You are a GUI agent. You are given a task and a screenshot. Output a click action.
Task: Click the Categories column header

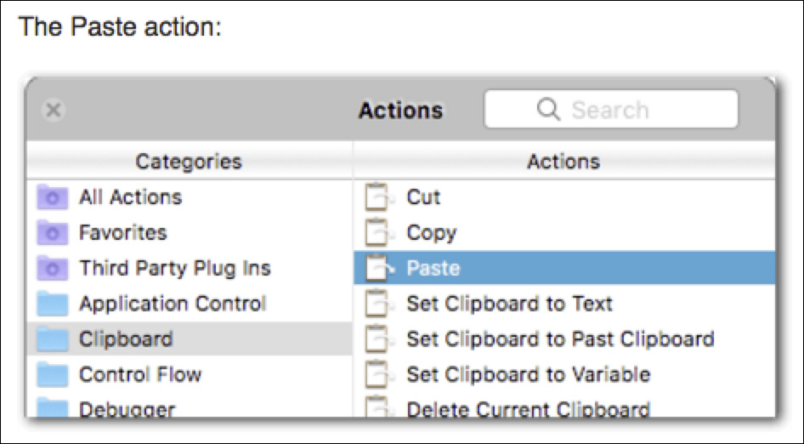click(189, 161)
